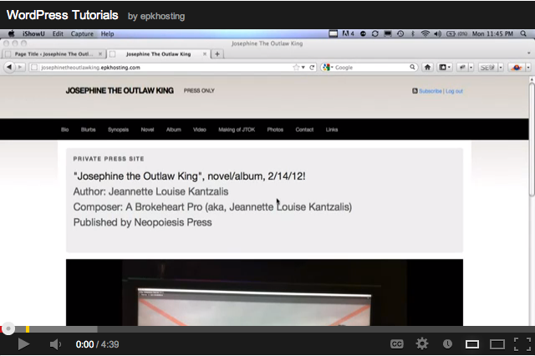Click the browser home icon
The image size is (535, 356).
click(x=427, y=67)
